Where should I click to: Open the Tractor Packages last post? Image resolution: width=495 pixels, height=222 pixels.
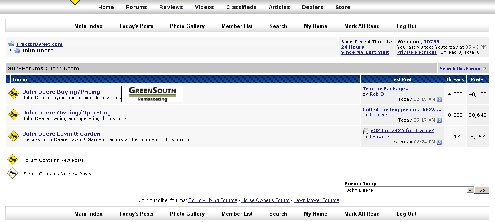pyautogui.click(x=385, y=89)
